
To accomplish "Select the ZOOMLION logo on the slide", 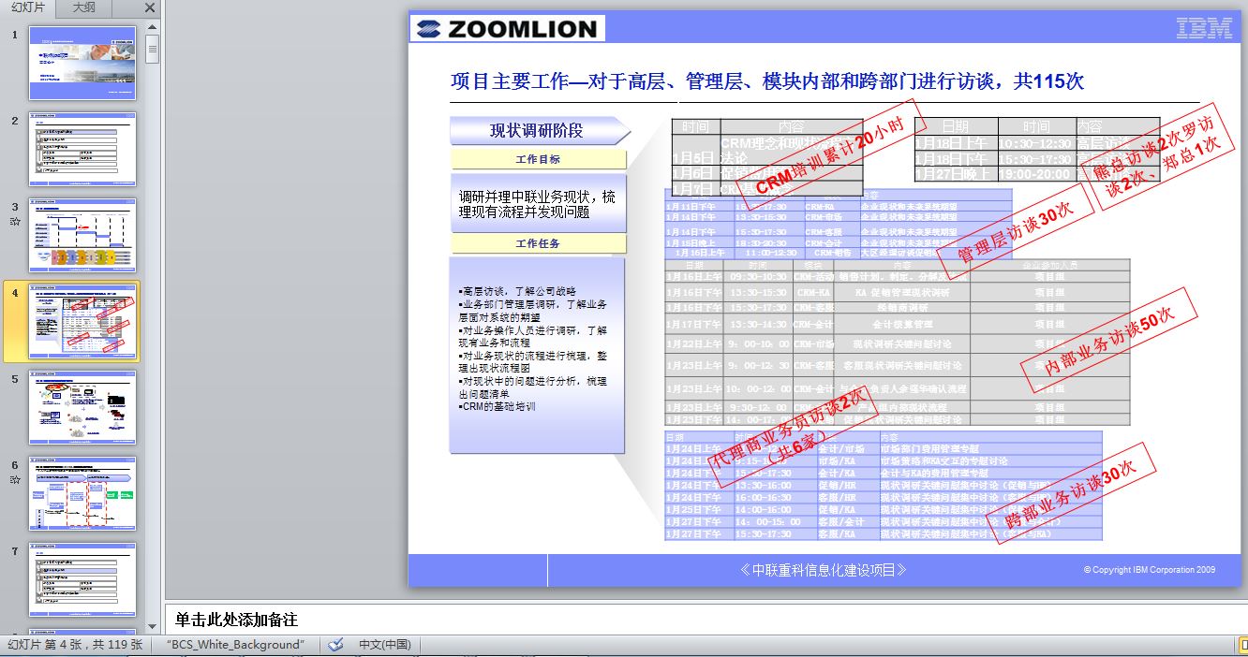I will [508, 29].
